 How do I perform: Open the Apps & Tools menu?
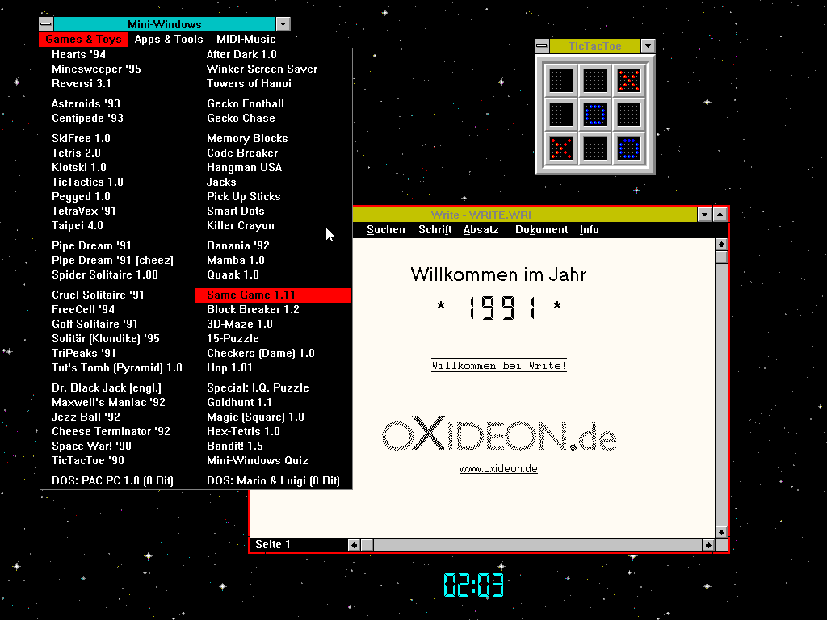tap(169, 39)
